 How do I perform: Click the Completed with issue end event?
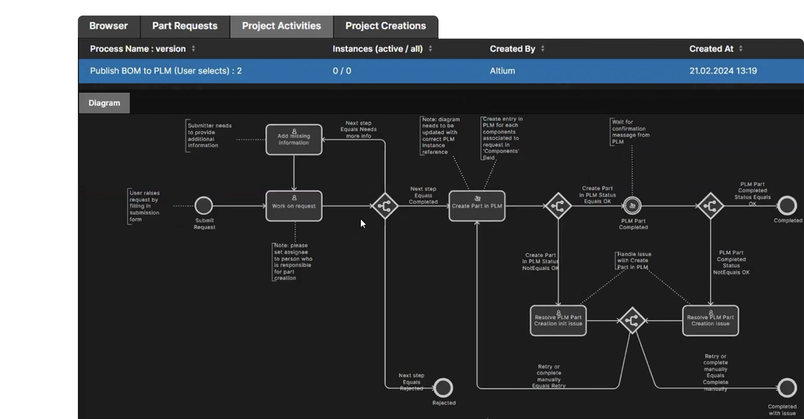coord(787,388)
